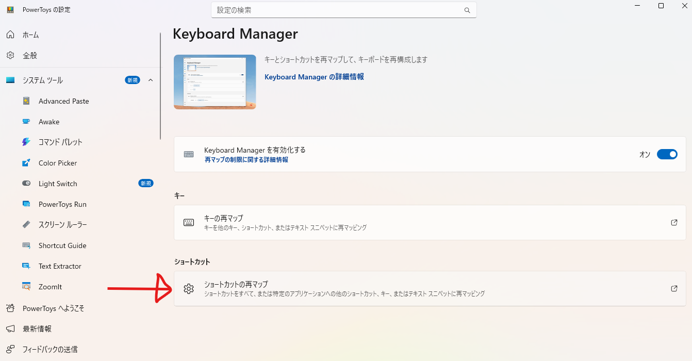Screen dimensions: 692x361
Task: Open the ショートカットの再マップ card
Action: 430,289
